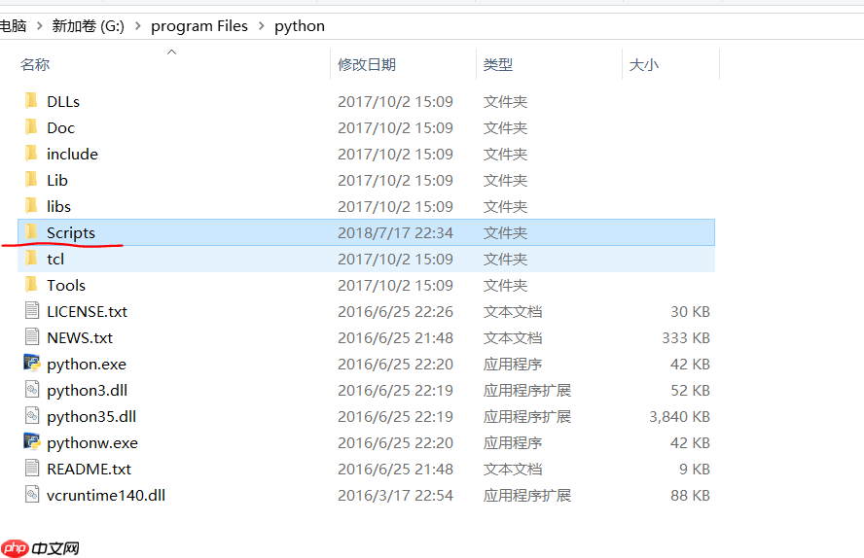The width and height of the screenshot is (864, 558).
Task: Sort files by 大小 column header
Action: 643,65
